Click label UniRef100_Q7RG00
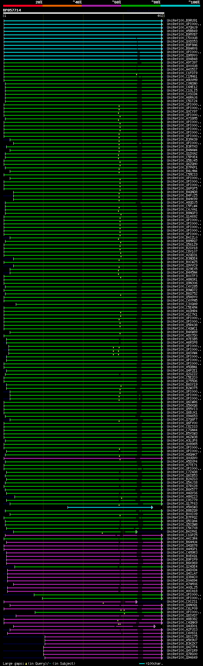 click(x=182, y=654)
